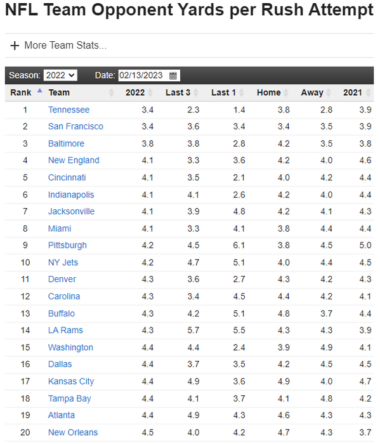Viewport: 380px width, 444px height.
Task: Click the sort arrows beside the 2022 column header
Action: tap(150, 93)
